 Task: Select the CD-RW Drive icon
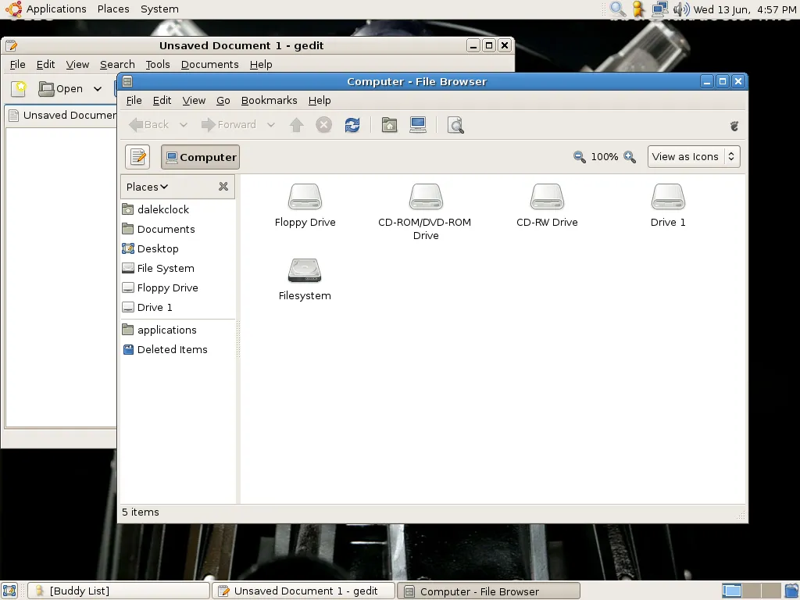pos(547,197)
